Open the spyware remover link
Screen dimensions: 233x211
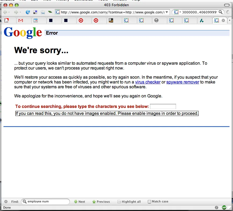183,82
